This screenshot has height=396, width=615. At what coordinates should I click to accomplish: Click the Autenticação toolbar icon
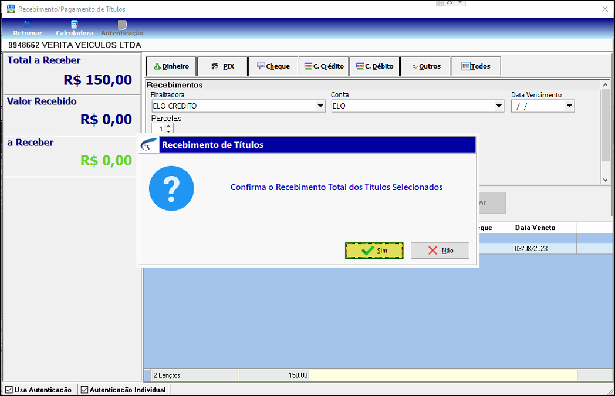pyautogui.click(x=122, y=29)
